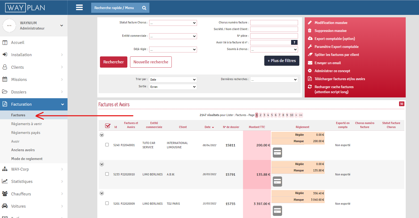Open Règlements à venir in sidebar
419x218 pixels.
26,124
